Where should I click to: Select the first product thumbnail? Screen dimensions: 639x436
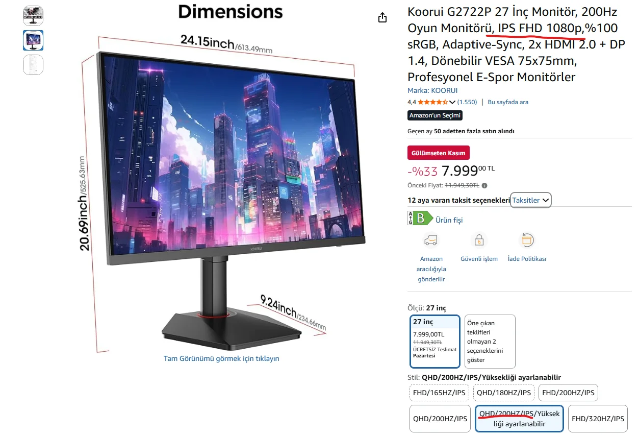(33, 16)
